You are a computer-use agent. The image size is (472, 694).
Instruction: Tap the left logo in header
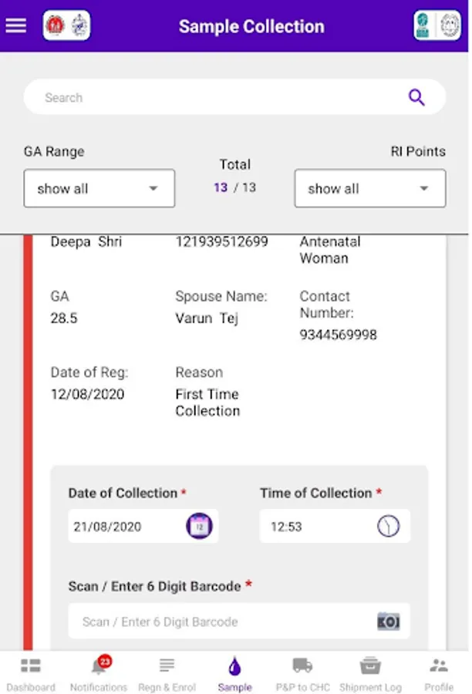(x=66, y=25)
